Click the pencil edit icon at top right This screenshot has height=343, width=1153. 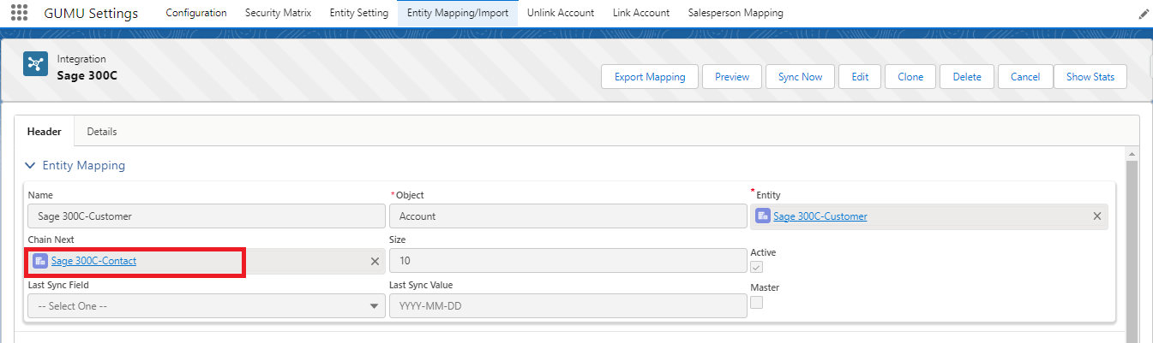[x=1144, y=14]
